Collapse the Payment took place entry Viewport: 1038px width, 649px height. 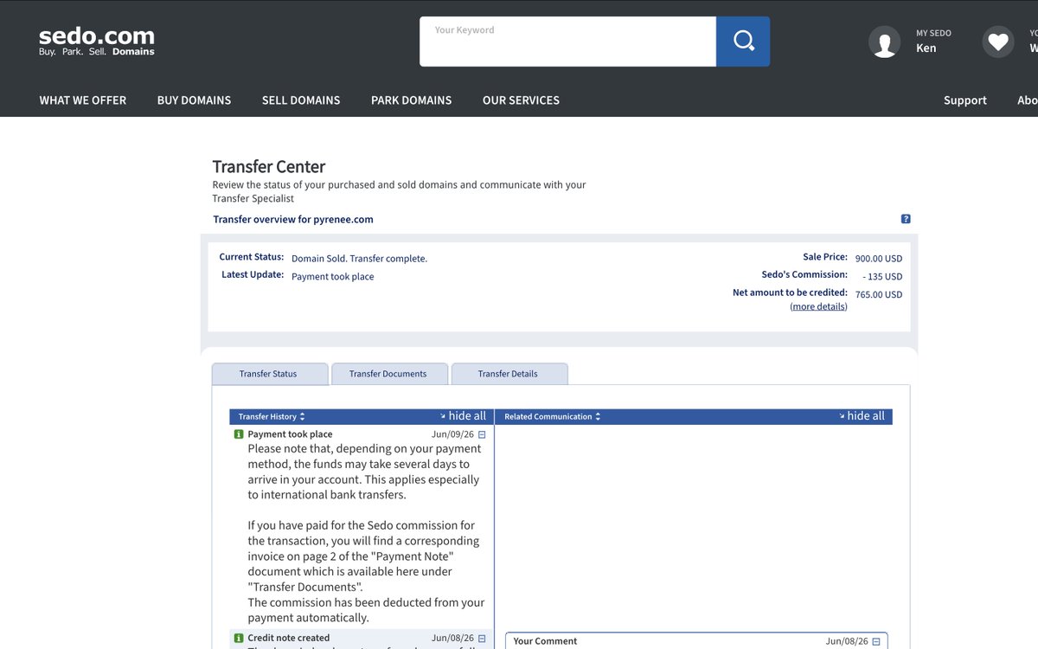tap(482, 434)
